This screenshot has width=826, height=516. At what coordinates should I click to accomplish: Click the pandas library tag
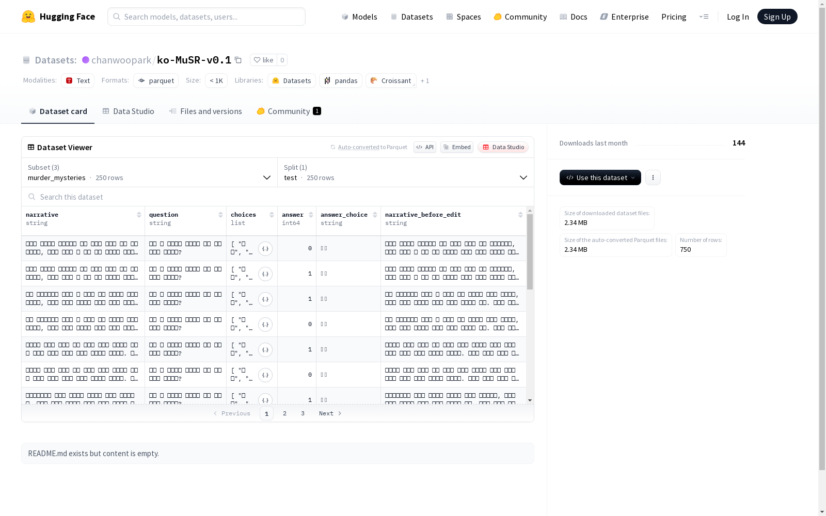tap(341, 80)
